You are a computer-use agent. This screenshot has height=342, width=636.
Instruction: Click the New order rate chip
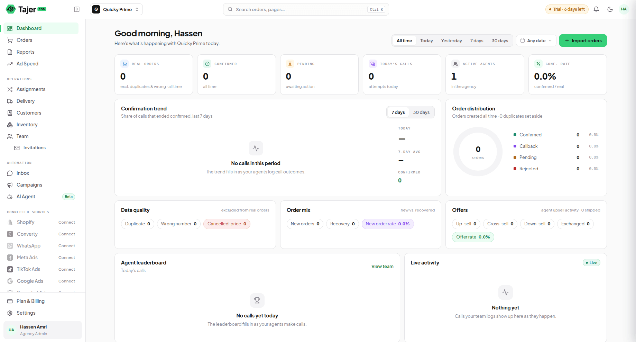[388, 224]
